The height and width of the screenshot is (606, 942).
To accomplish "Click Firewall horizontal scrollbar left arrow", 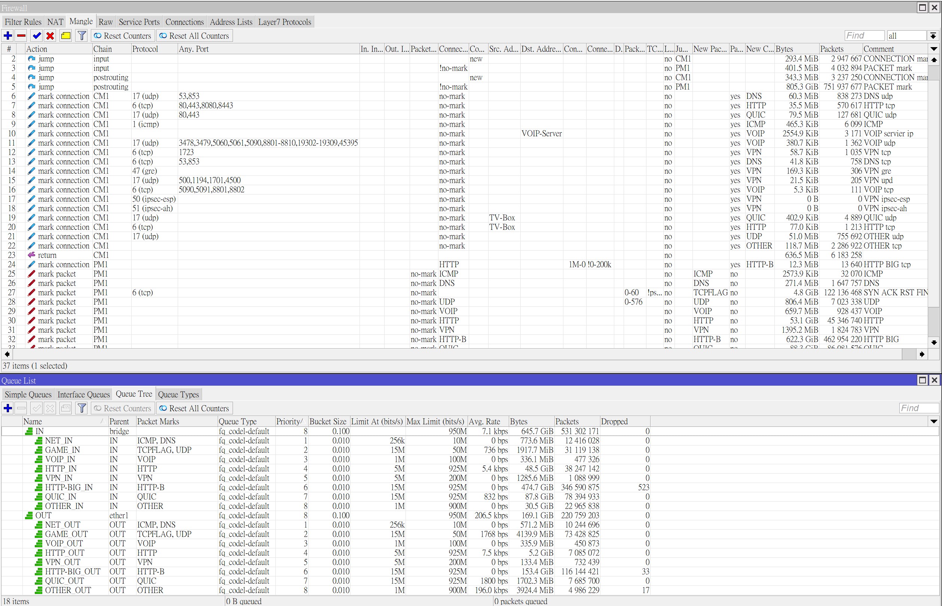I will 7,354.
